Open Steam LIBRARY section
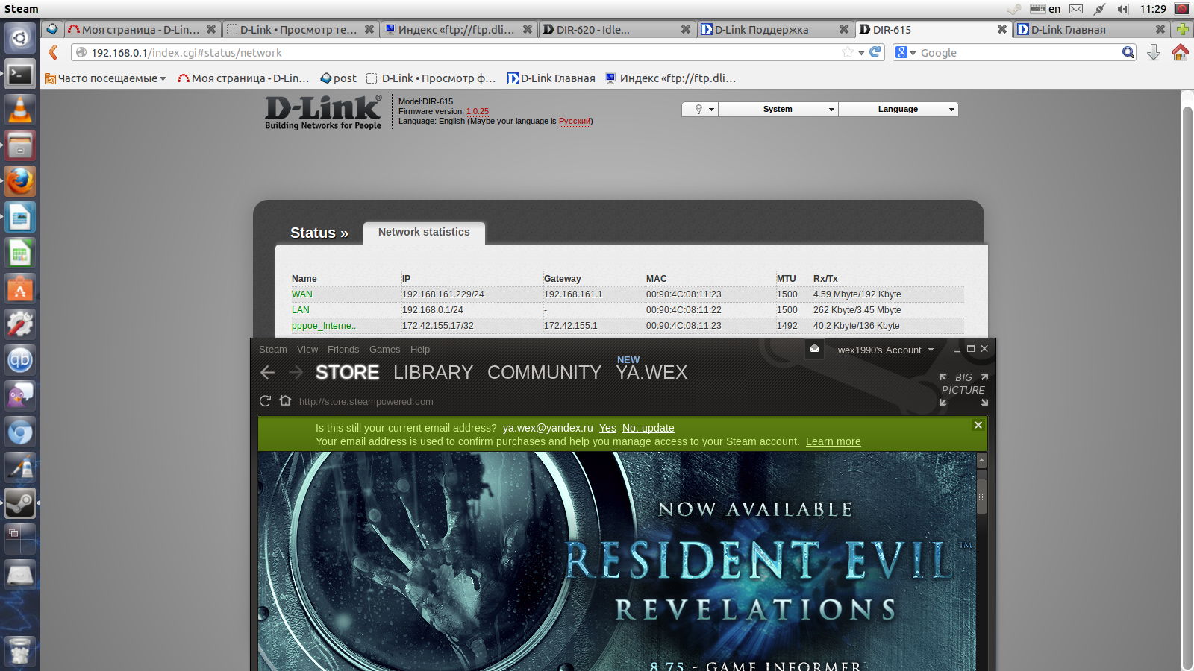 tap(433, 372)
